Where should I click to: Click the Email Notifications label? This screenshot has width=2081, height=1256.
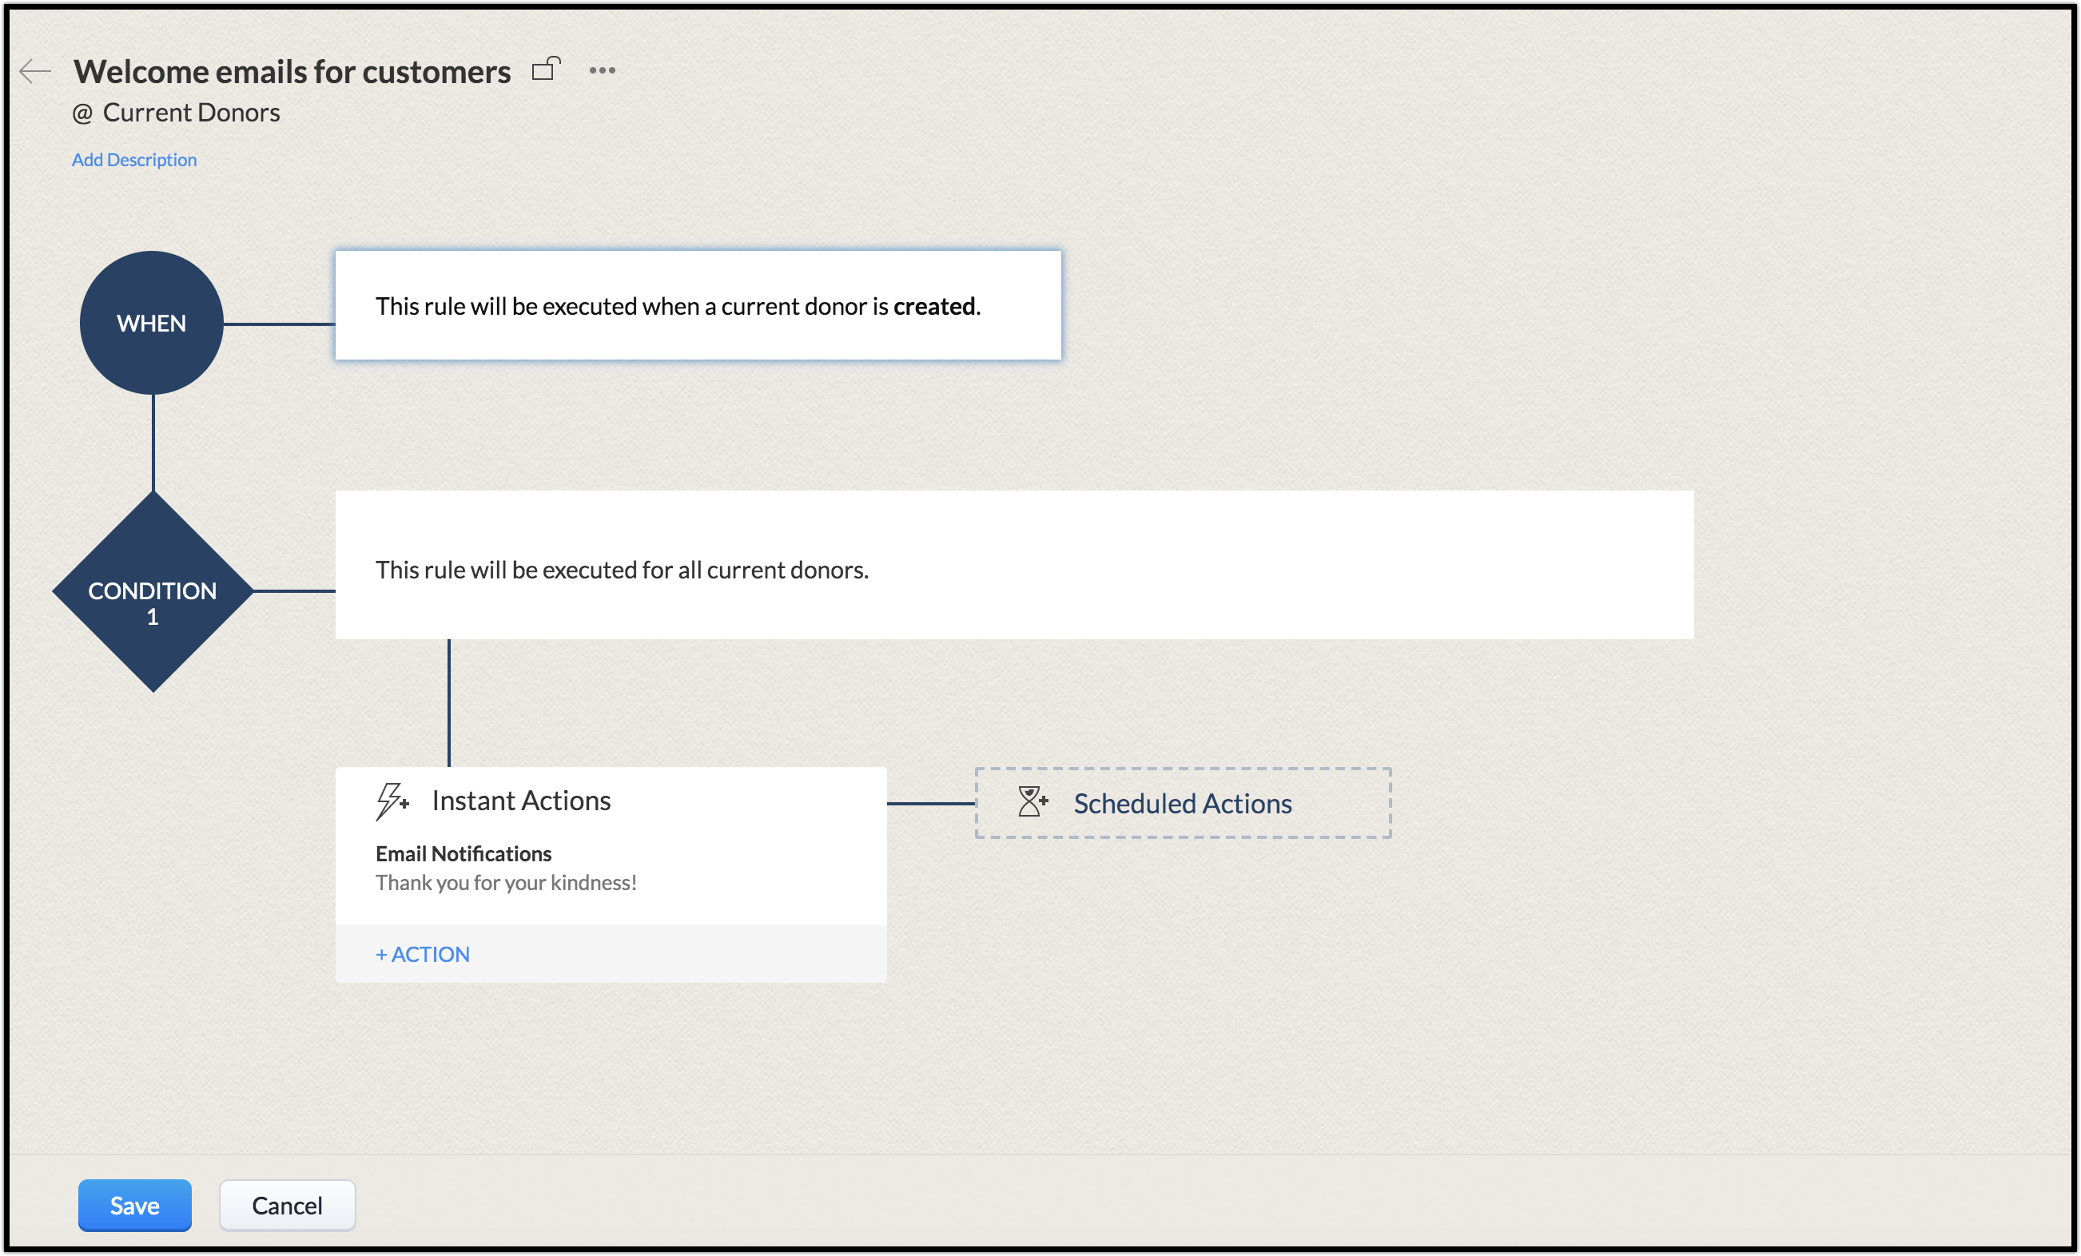pos(463,854)
